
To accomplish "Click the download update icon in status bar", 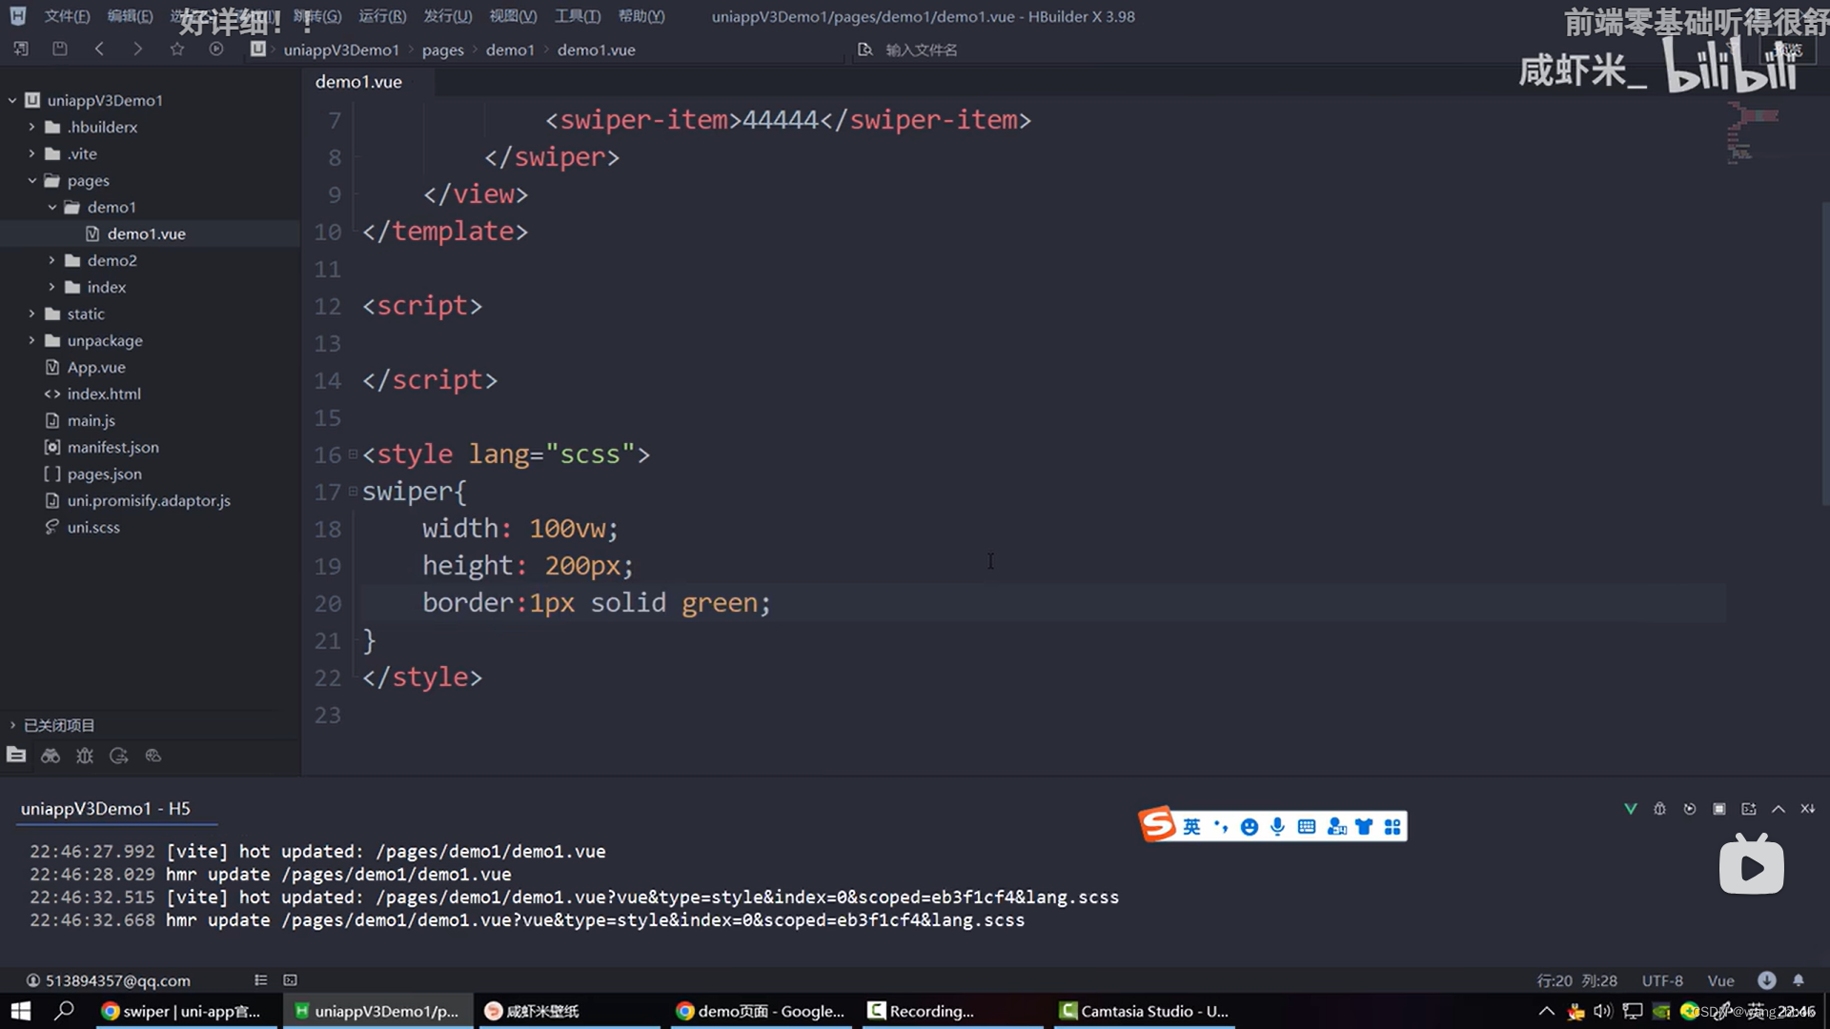I will [x=1767, y=979].
